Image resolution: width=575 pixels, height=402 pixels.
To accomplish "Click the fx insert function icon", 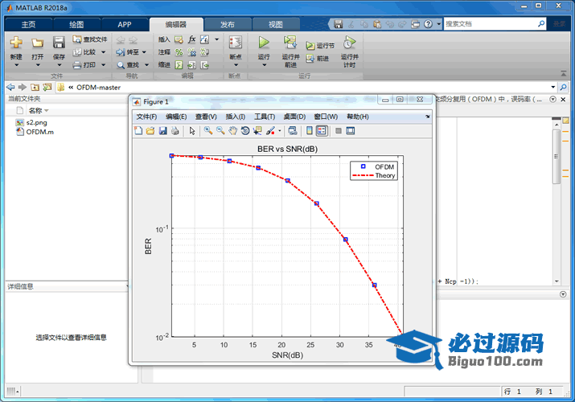I will [191, 39].
